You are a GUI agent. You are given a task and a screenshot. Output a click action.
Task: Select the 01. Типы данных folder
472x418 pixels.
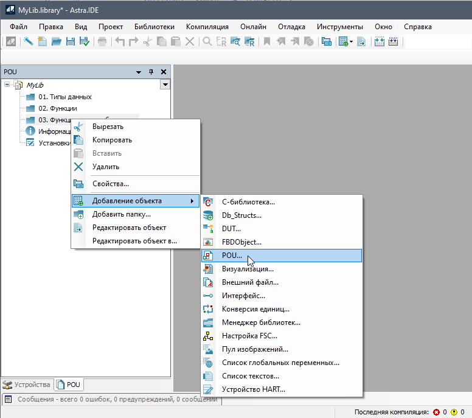[x=64, y=97]
